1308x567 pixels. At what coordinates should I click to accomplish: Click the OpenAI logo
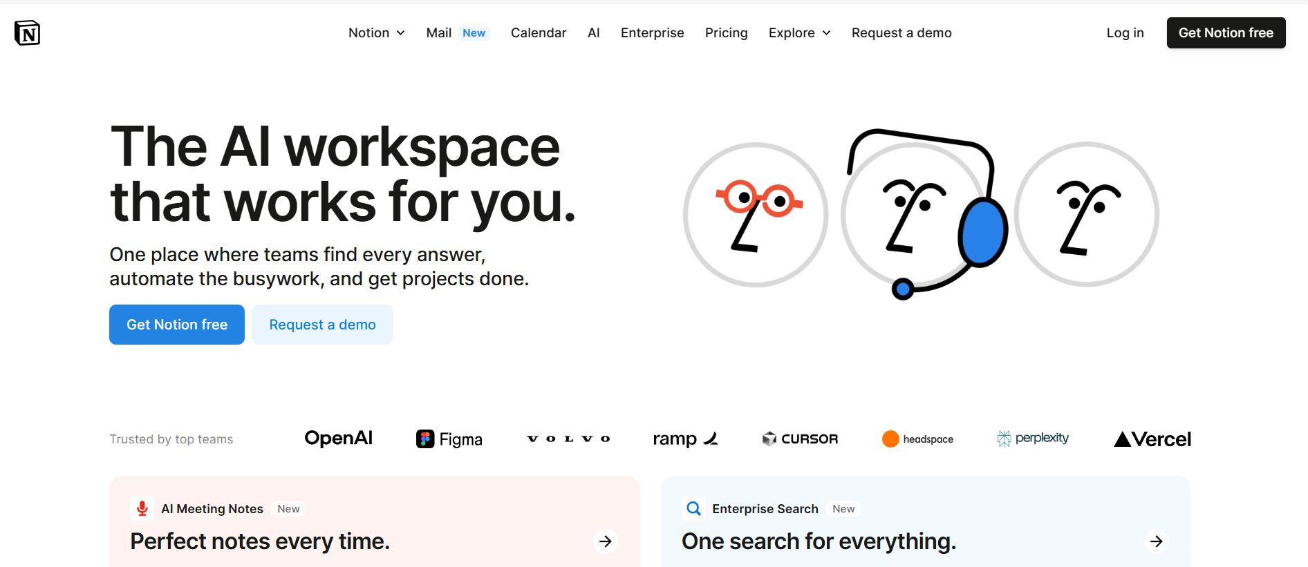[x=339, y=439]
